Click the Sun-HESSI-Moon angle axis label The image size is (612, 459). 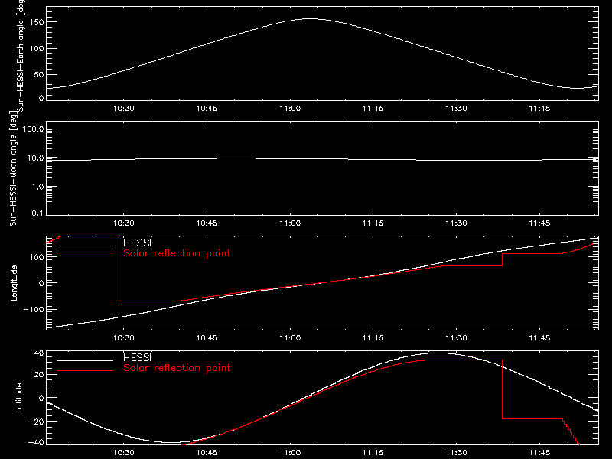click(x=13, y=169)
